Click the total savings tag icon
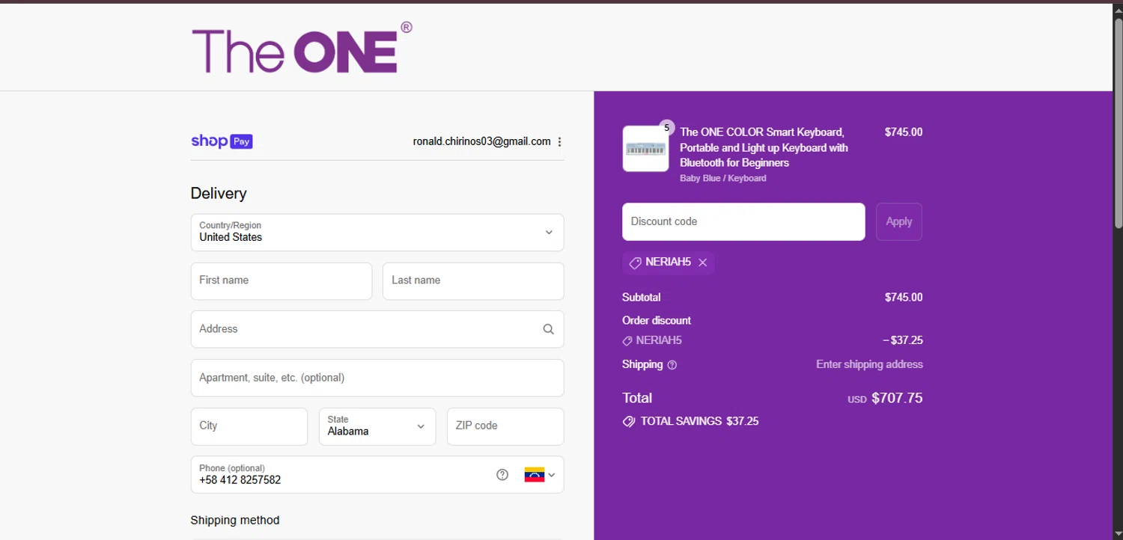This screenshot has height=540, width=1123. point(629,422)
